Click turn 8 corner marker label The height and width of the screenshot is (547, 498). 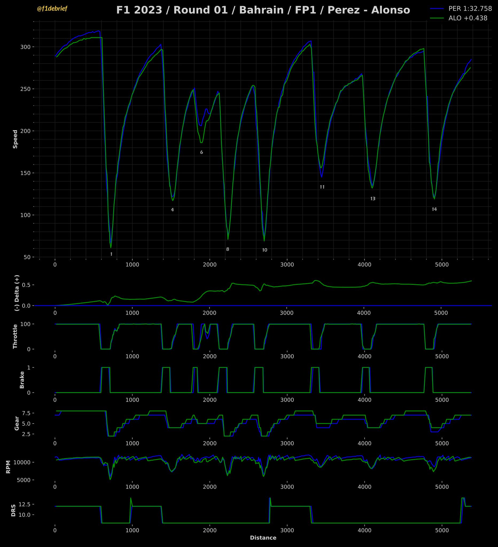pyautogui.click(x=228, y=249)
